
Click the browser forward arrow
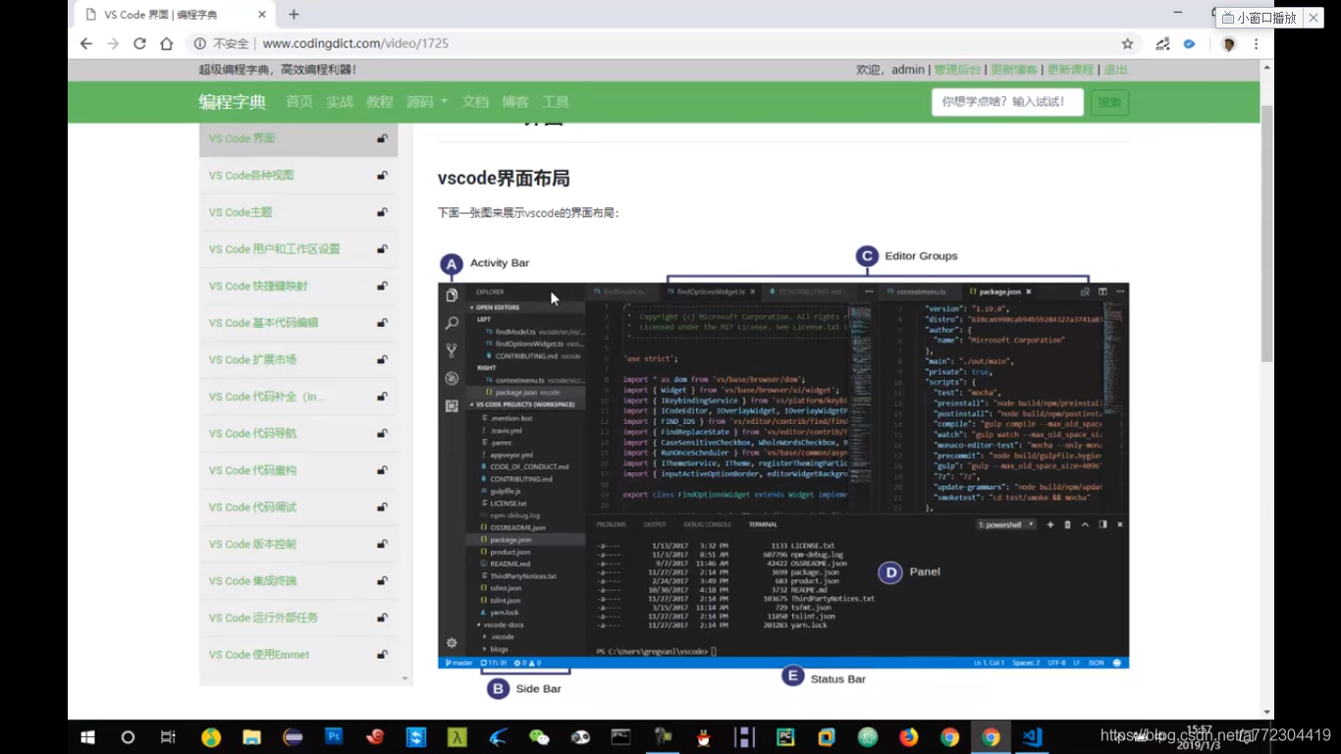pyautogui.click(x=113, y=43)
